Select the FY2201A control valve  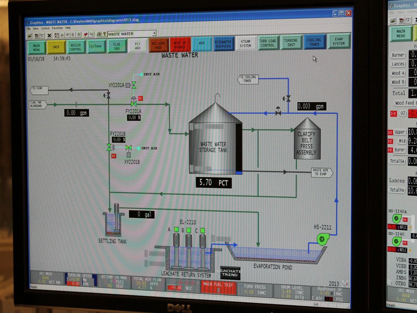pyautogui.click(x=134, y=104)
